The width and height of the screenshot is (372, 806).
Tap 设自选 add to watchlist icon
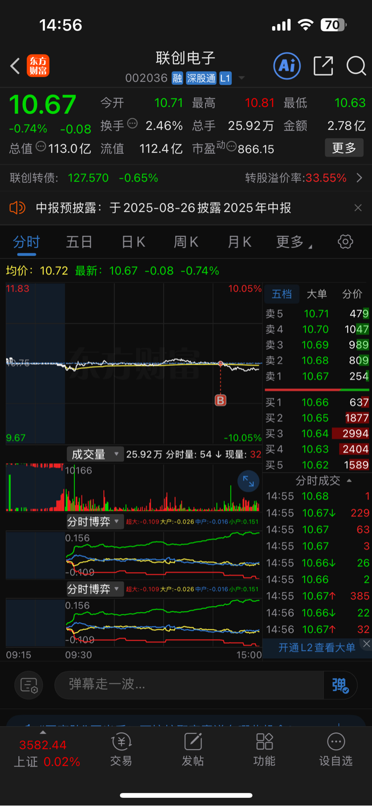click(x=336, y=749)
